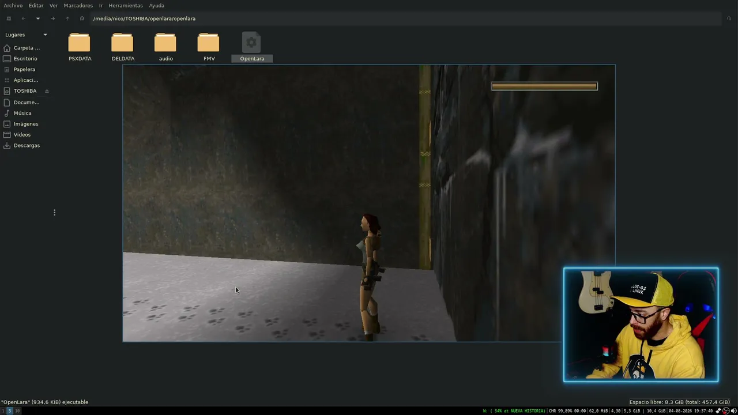Click the path bar showing /media/nico/TOSHIBA/openlara/openlara
The width and height of the screenshot is (738, 415).
[x=406, y=18]
